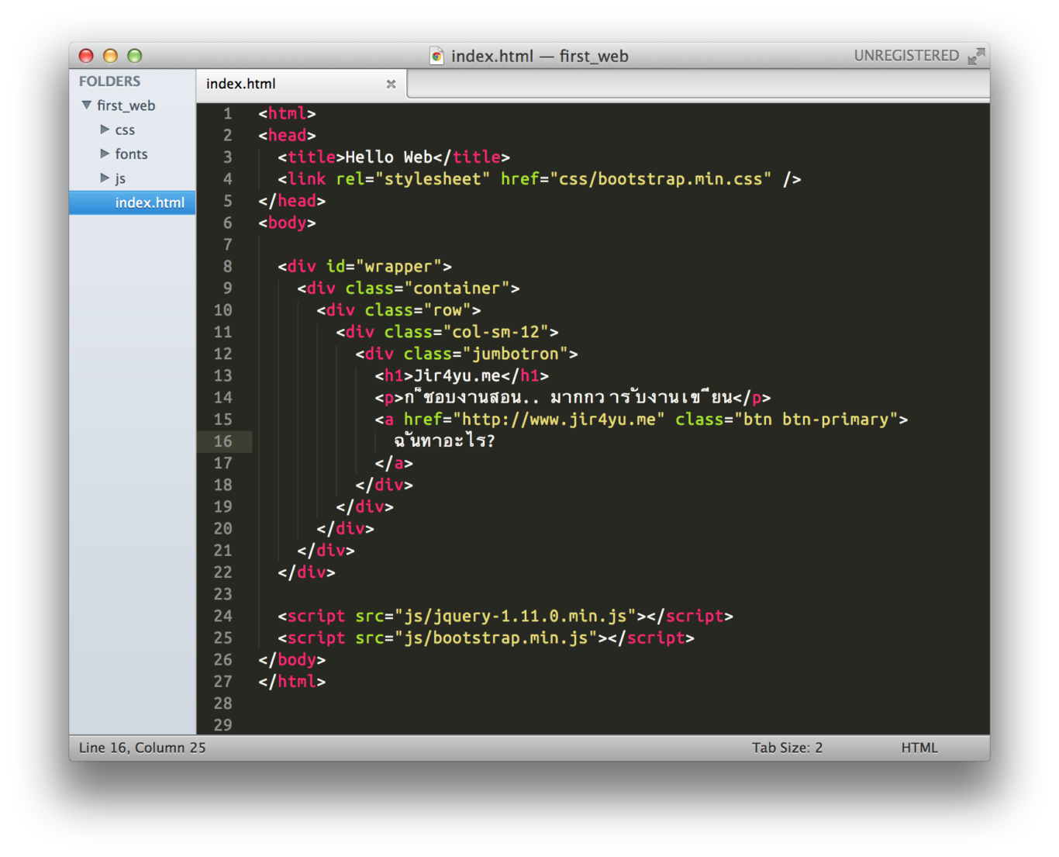Expand the fonts folder arrow

tap(105, 154)
